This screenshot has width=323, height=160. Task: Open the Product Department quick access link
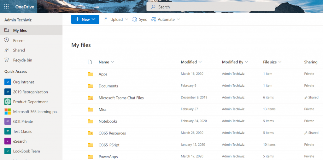(31, 102)
